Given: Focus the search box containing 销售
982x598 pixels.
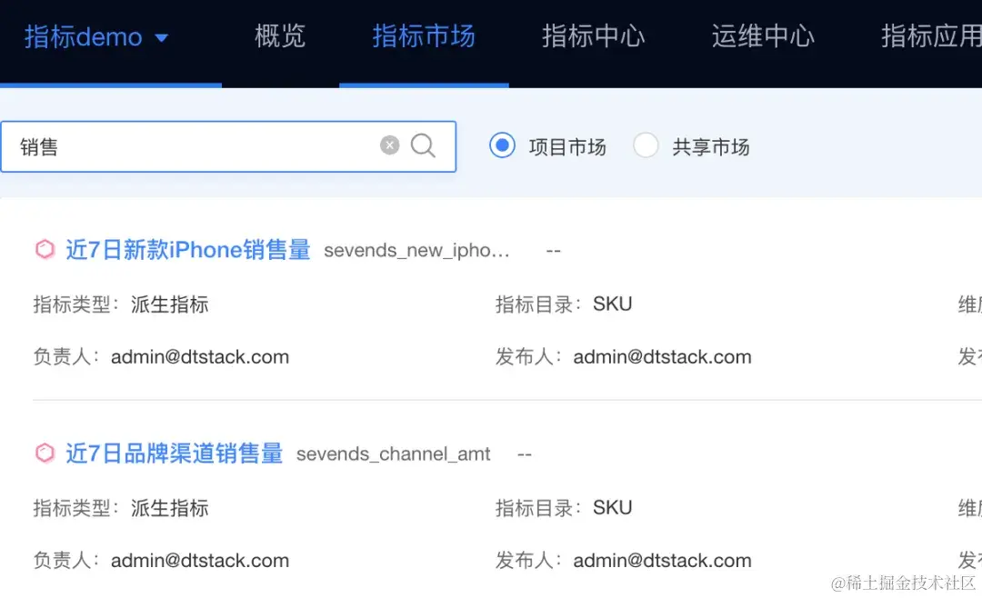Looking at the screenshot, I should (228, 146).
